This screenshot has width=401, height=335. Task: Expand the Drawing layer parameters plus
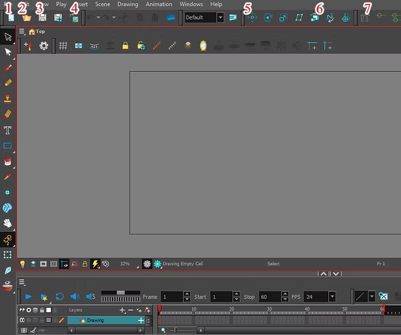tap(141, 320)
